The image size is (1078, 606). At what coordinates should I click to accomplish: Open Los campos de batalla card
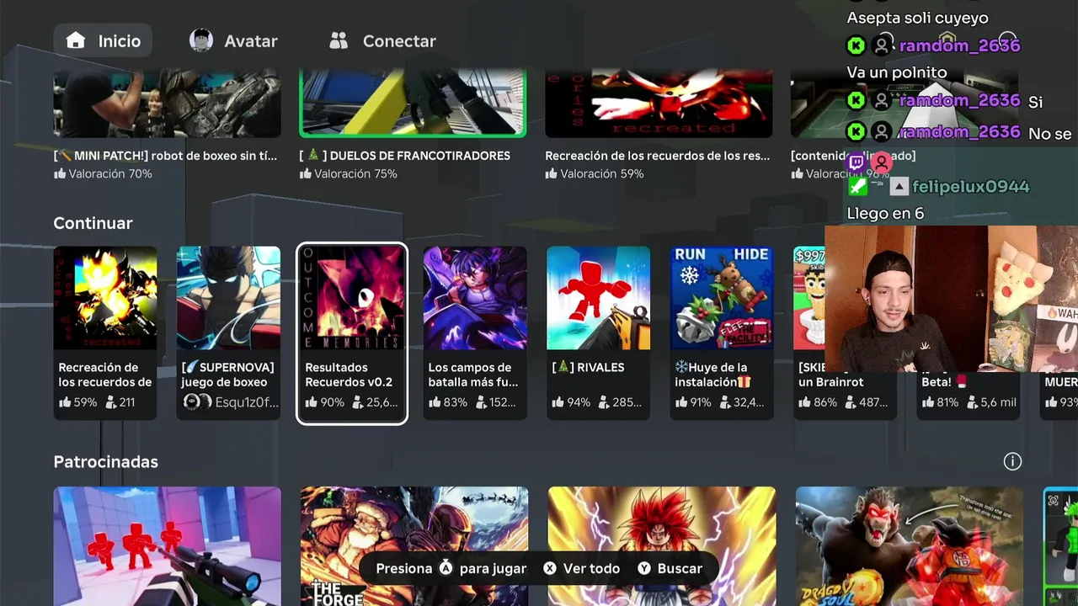tap(475, 333)
